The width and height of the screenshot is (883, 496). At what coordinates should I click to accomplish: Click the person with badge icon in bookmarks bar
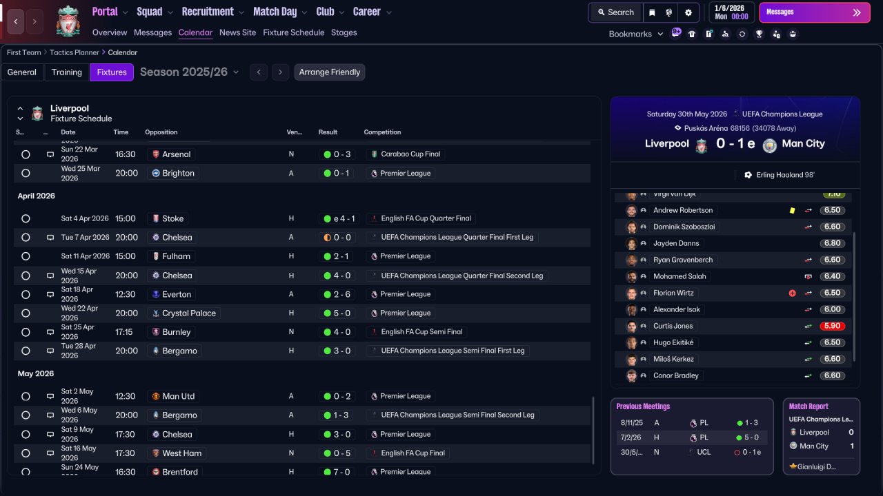tap(776, 34)
